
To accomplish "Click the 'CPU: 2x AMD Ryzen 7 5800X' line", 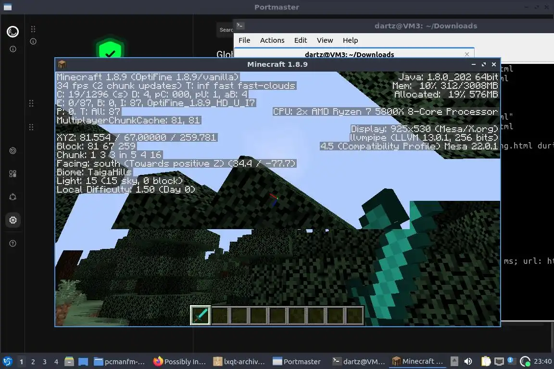I will pos(386,111).
